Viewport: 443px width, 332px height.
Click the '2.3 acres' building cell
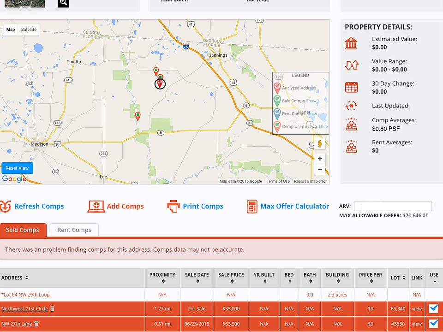click(x=337, y=295)
